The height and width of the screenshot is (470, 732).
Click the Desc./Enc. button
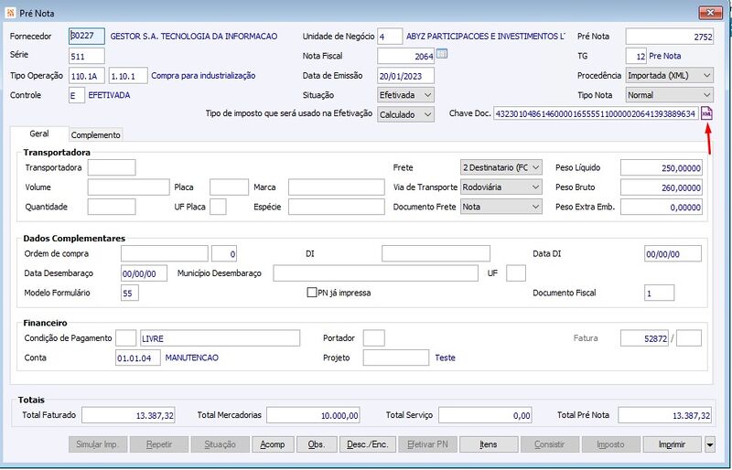tap(368, 444)
